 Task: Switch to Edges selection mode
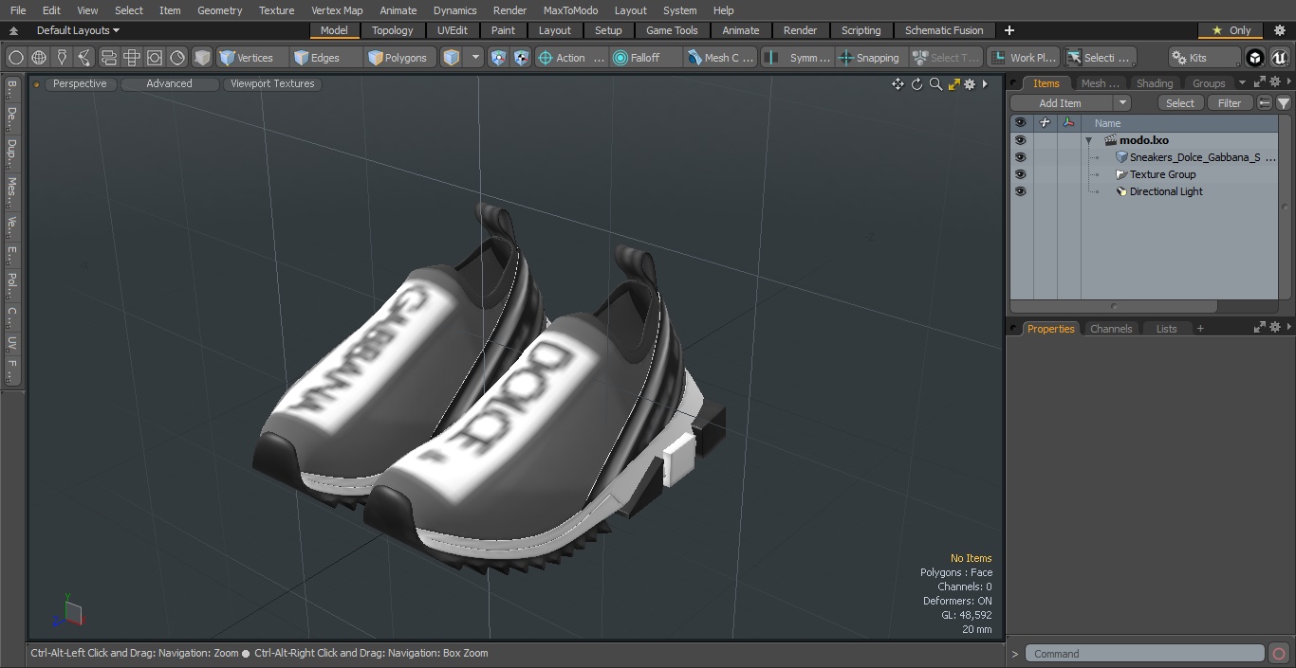point(325,58)
